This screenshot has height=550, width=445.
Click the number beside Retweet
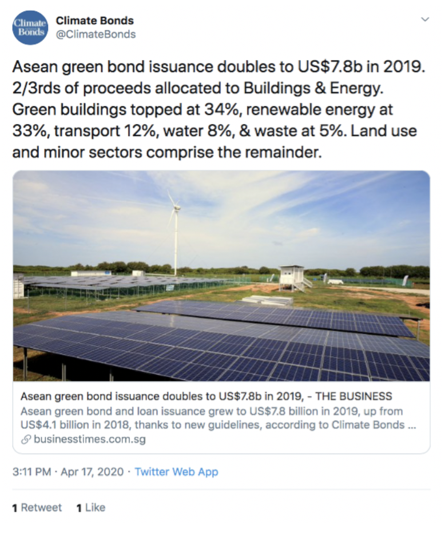15,508
